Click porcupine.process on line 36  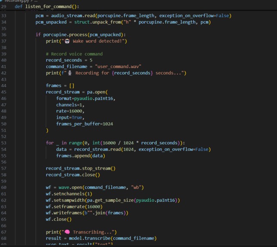coord(65,34)
